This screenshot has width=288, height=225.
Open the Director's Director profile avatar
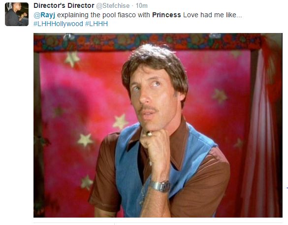coord(17,14)
